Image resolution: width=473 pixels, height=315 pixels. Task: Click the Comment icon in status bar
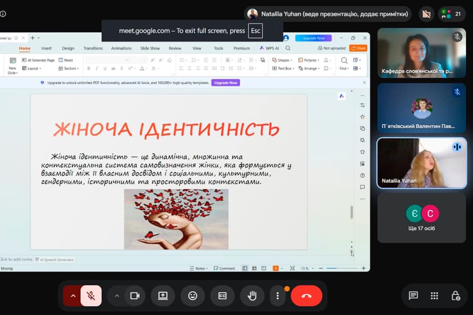(x=215, y=268)
